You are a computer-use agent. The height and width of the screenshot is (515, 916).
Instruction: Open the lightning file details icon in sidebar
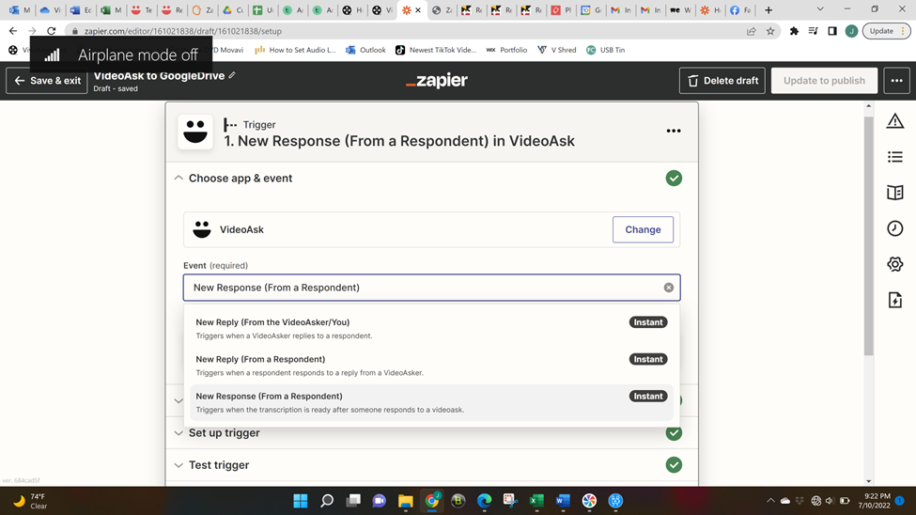tap(895, 300)
